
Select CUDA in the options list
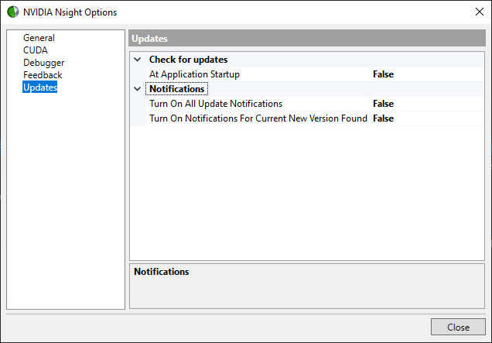(36, 50)
